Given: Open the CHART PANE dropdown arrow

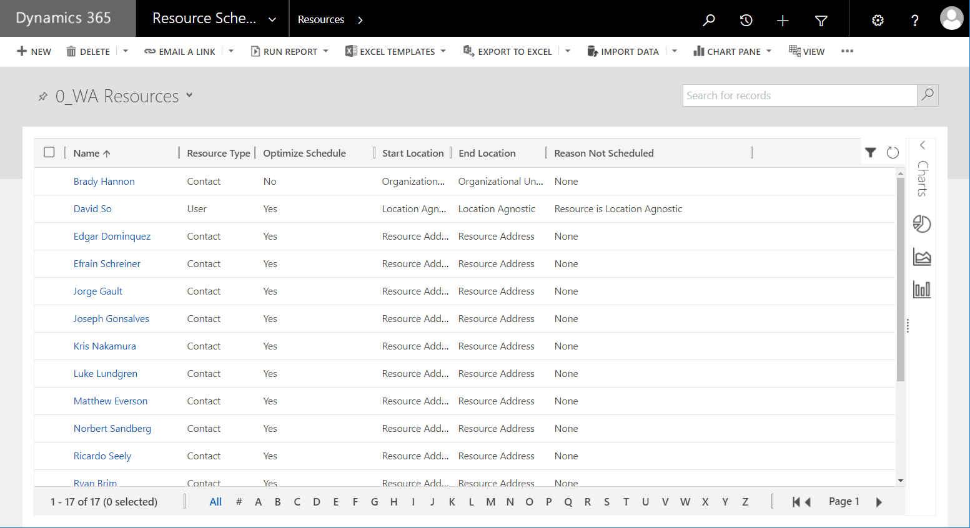Looking at the screenshot, I should pyautogui.click(x=768, y=51).
